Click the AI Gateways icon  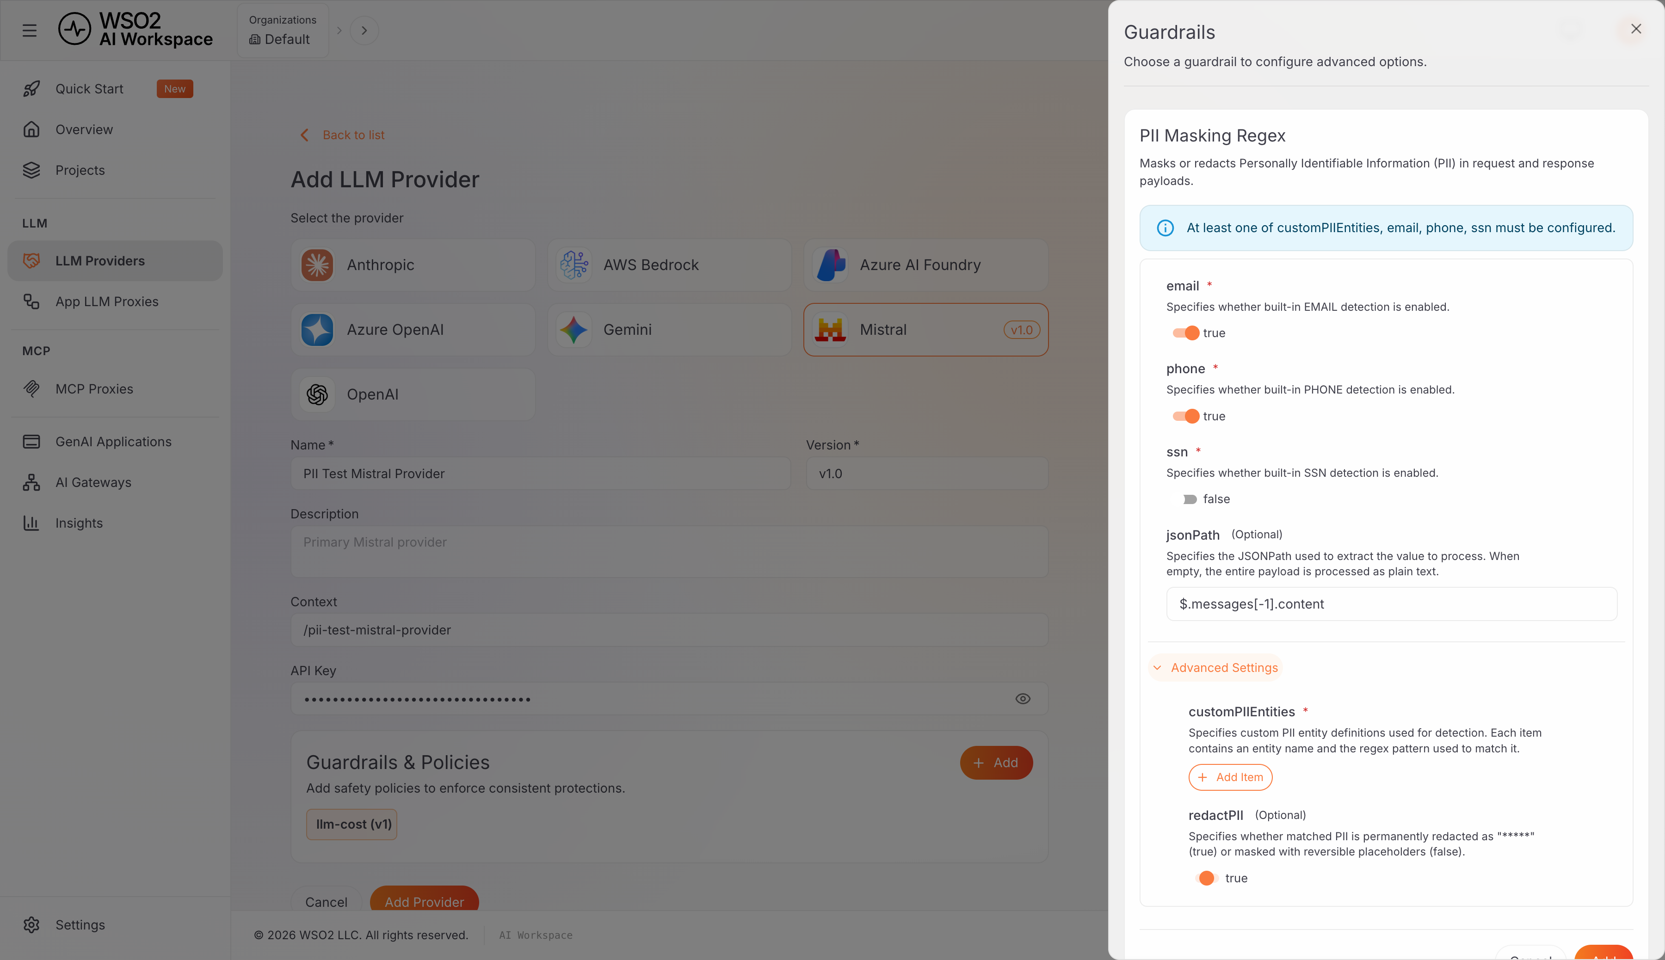tap(31, 482)
